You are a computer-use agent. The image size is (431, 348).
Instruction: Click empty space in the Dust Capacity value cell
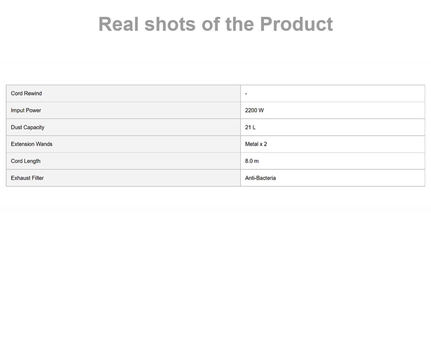pyautogui.click(x=341, y=127)
